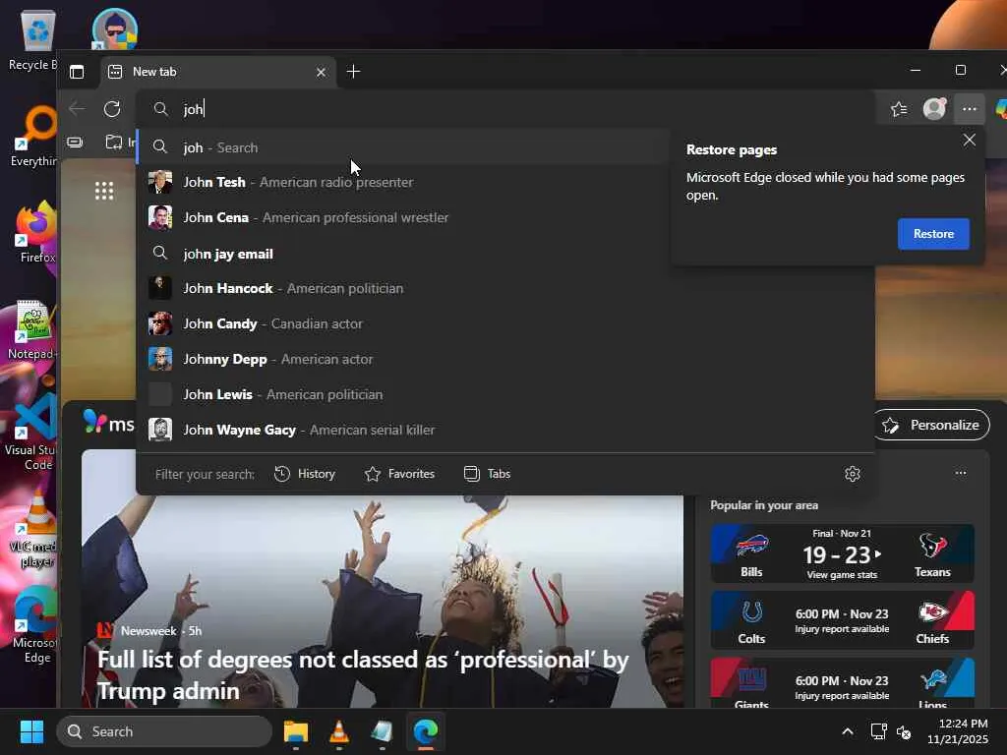Viewport: 1007px width, 755px height.
Task: Filter search by Tabs
Action: coord(487,474)
